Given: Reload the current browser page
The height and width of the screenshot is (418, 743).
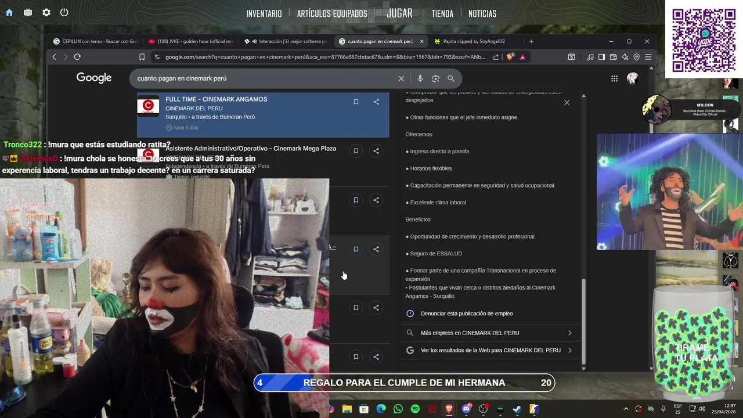Looking at the screenshot, I should click(x=77, y=57).
